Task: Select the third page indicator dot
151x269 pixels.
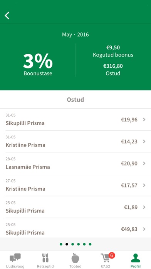Action: pos(73,244)
